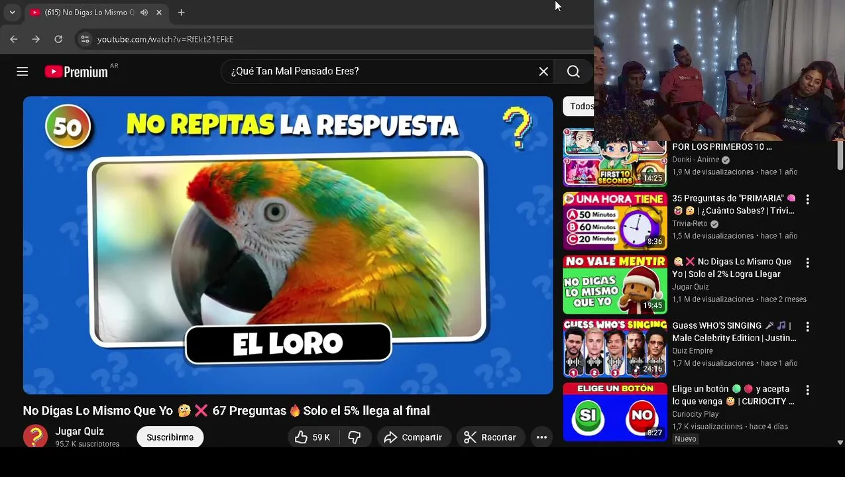Viewport: 845px width, 477px height.
Task: Click the Nuevo badge on Curiocity video
Action: point(685,439)
